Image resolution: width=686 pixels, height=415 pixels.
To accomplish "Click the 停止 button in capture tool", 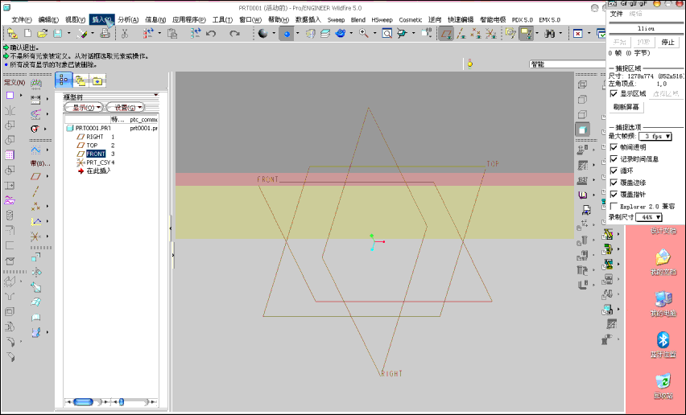I will click(x=667, y=42).
